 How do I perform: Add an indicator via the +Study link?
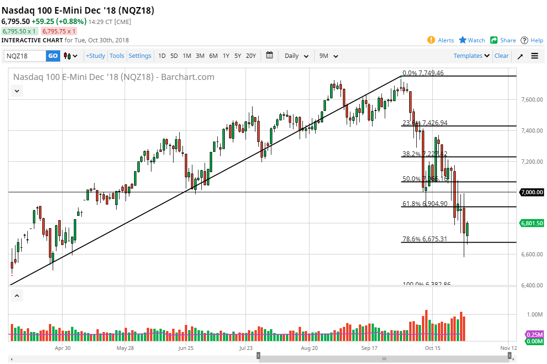pyautogui.click(x=95, y=55)
